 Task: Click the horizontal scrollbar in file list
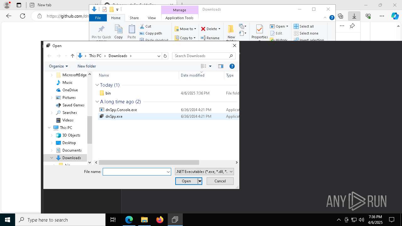click(x=149, y=162)
